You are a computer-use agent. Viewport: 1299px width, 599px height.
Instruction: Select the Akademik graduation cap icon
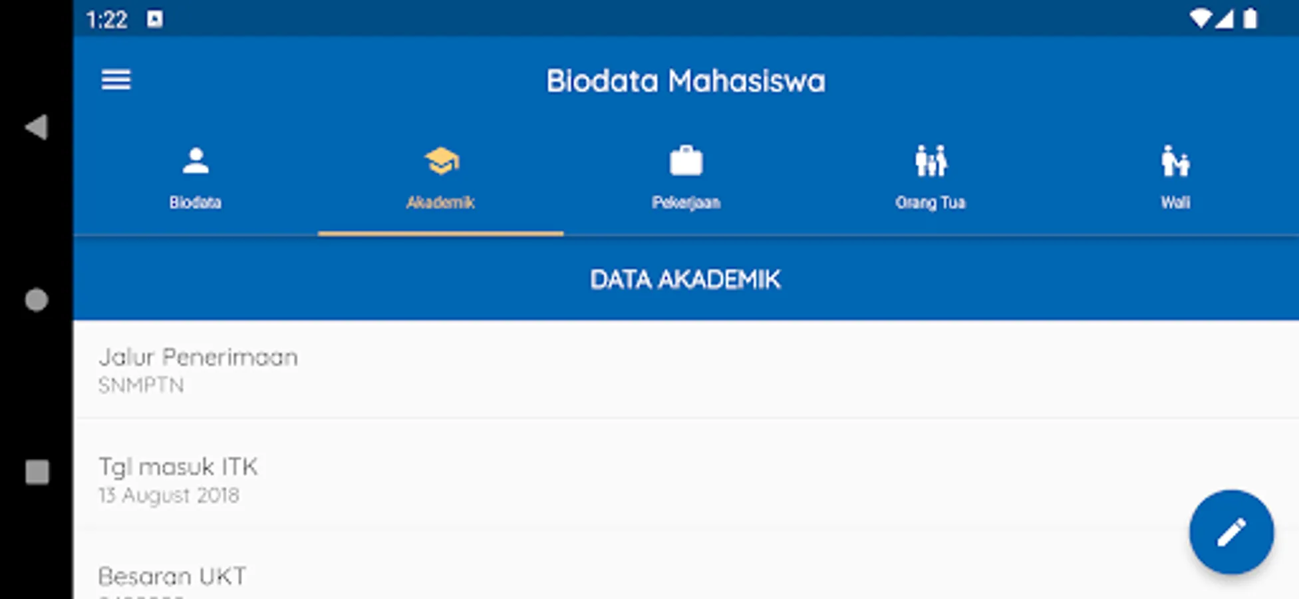(x=442, y=161)
